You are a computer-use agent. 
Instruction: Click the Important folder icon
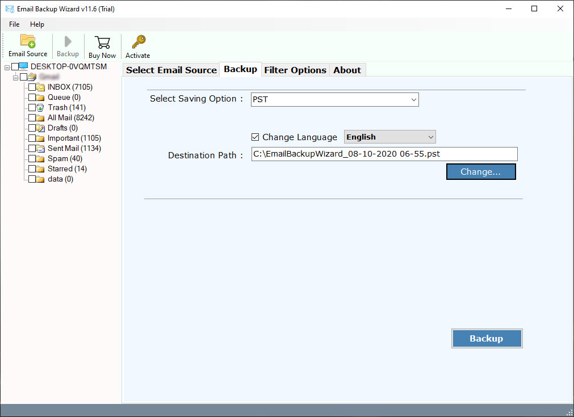tap(41, 138)
